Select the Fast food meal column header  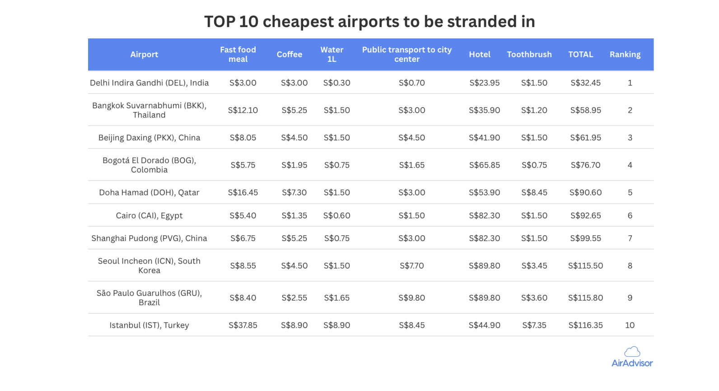tap(238, 54)
